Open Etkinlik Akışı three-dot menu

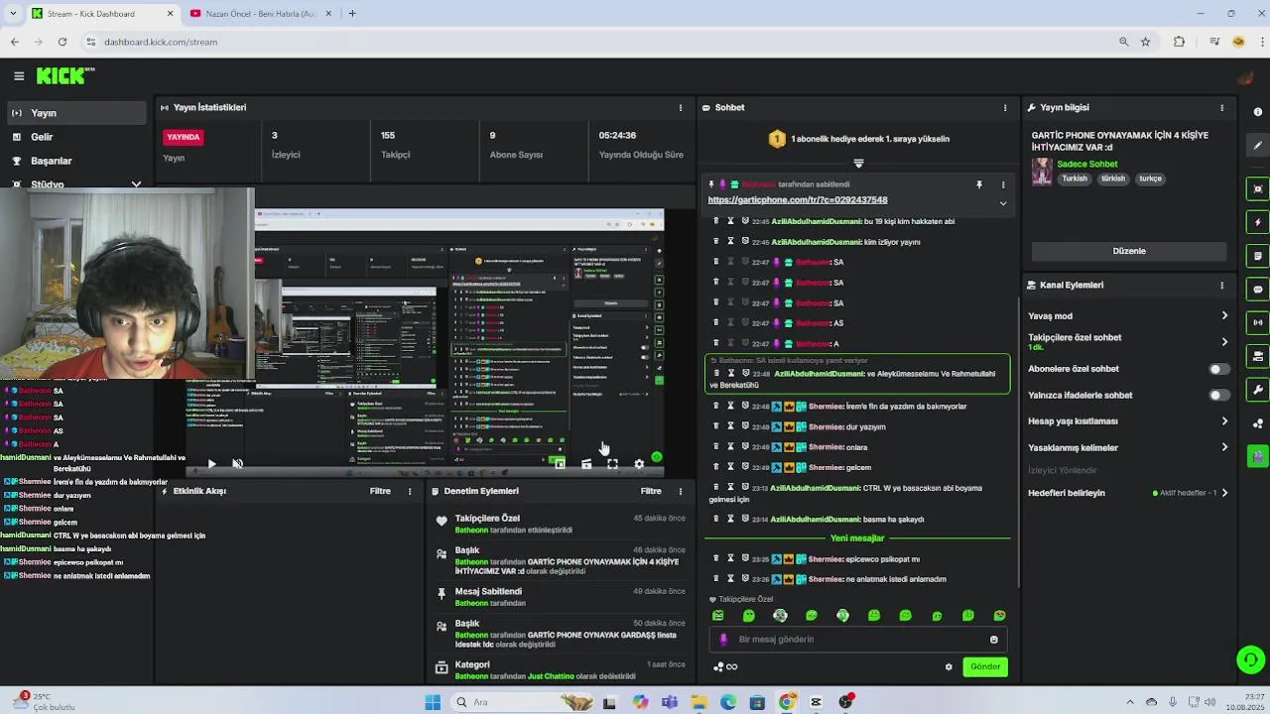pyautogui.click(x=410, y=491)
